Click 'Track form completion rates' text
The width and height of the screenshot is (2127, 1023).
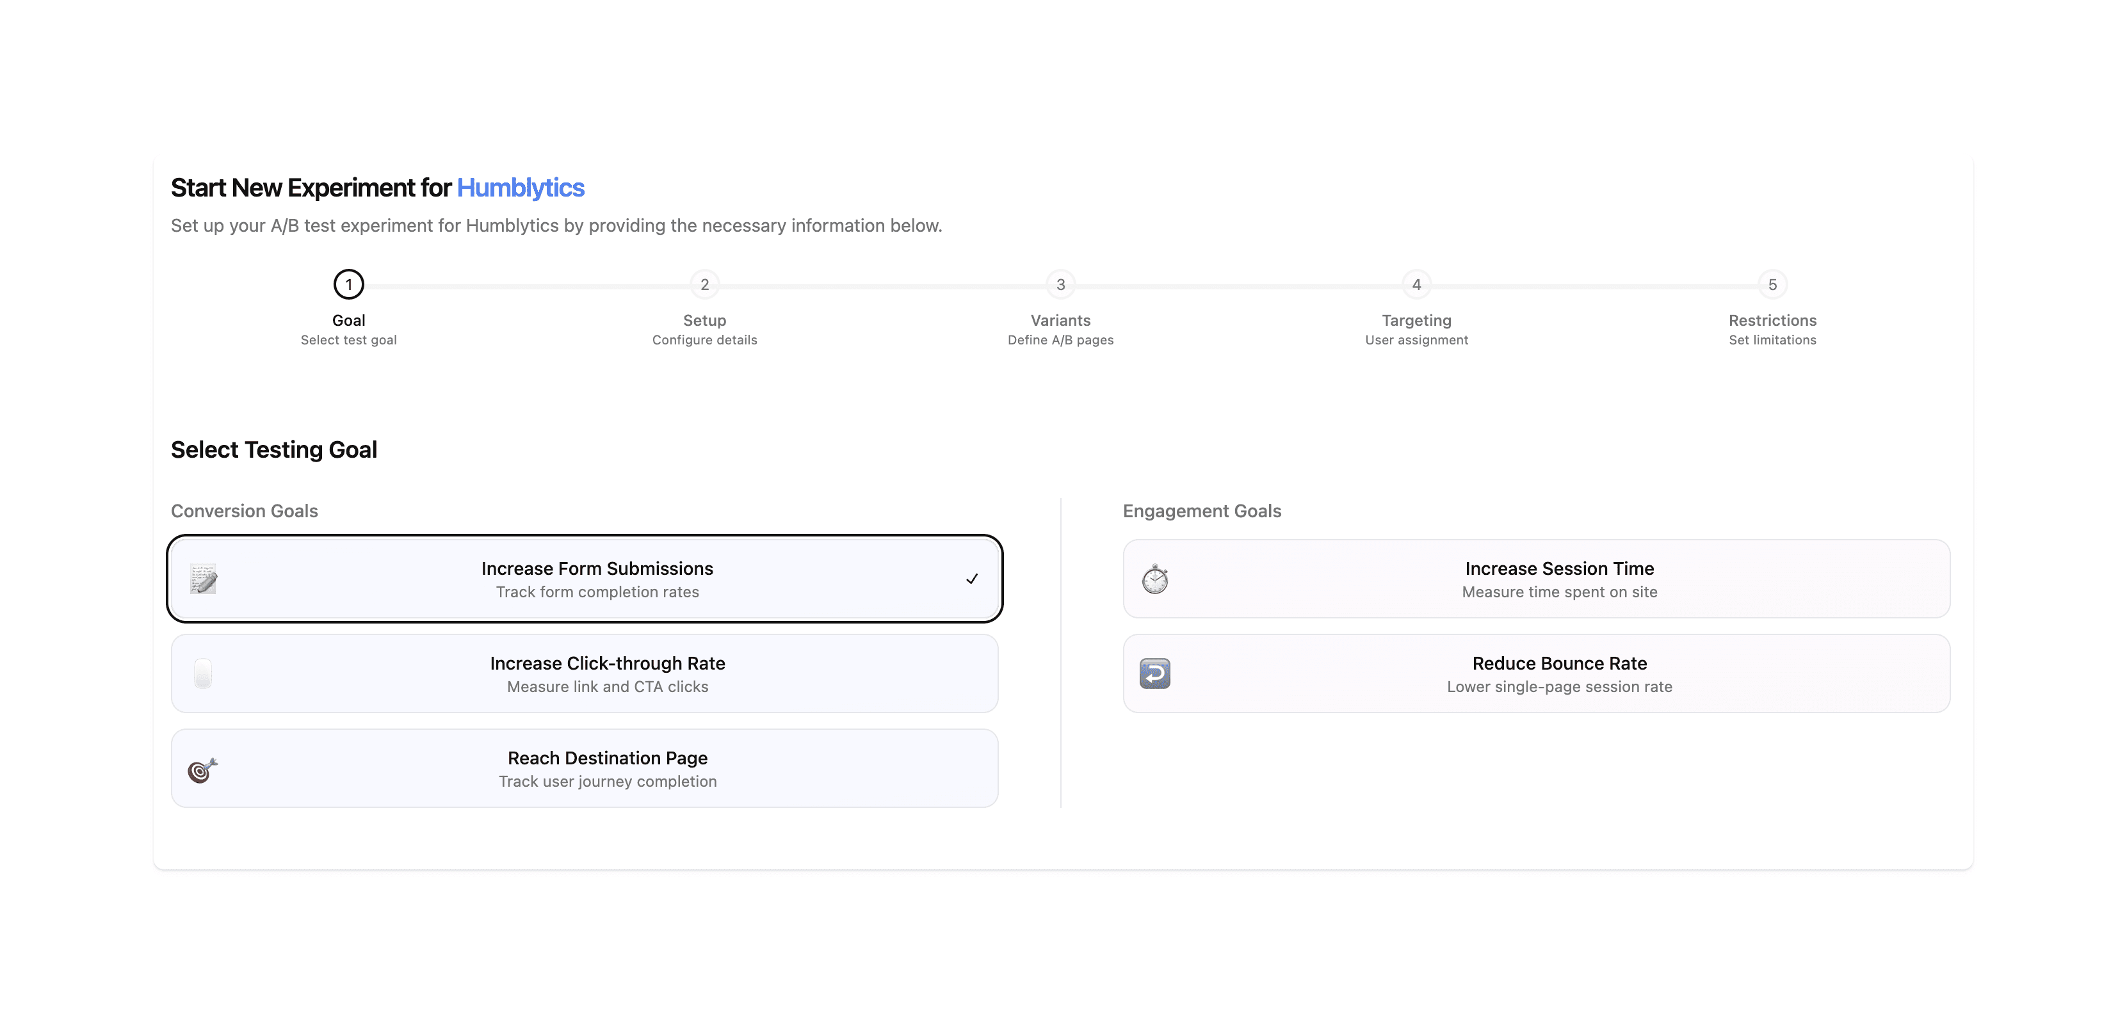(x=598, y=592)
